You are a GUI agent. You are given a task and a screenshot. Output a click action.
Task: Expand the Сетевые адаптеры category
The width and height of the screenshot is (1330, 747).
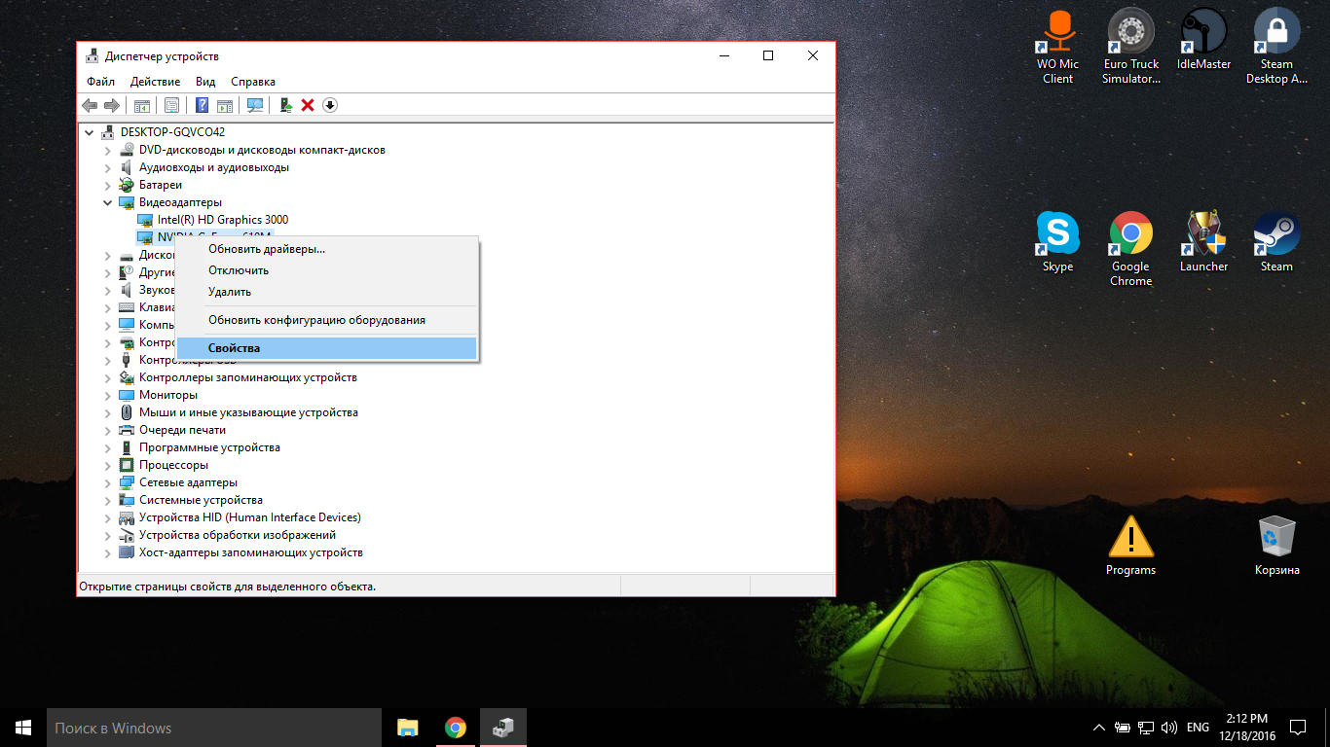108,482
